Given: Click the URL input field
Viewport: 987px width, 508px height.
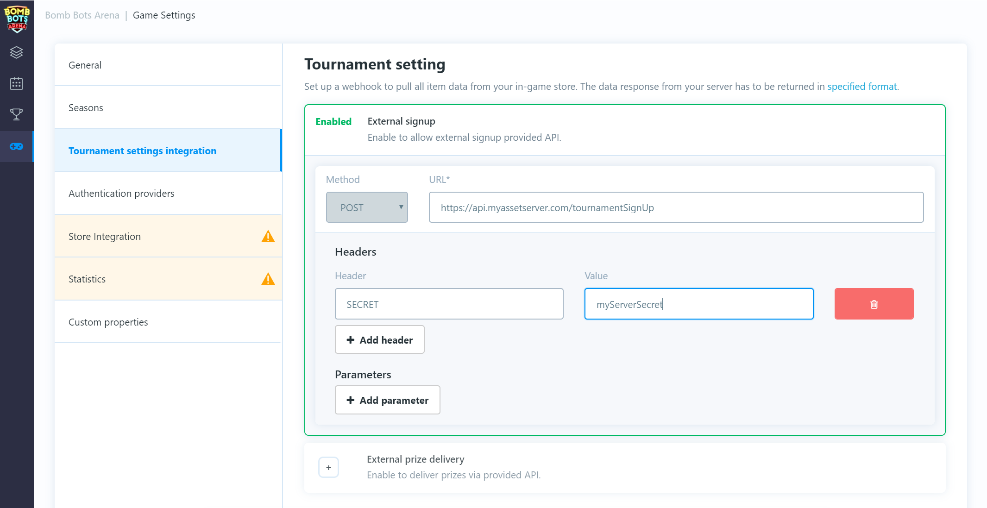Looking at the screenshot, I should click(676, 207).
